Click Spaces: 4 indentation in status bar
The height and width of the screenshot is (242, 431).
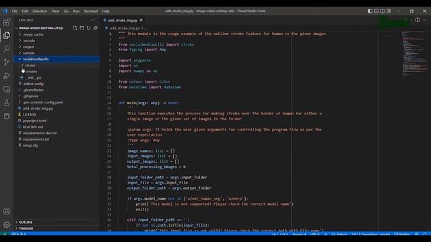(299, 235)
